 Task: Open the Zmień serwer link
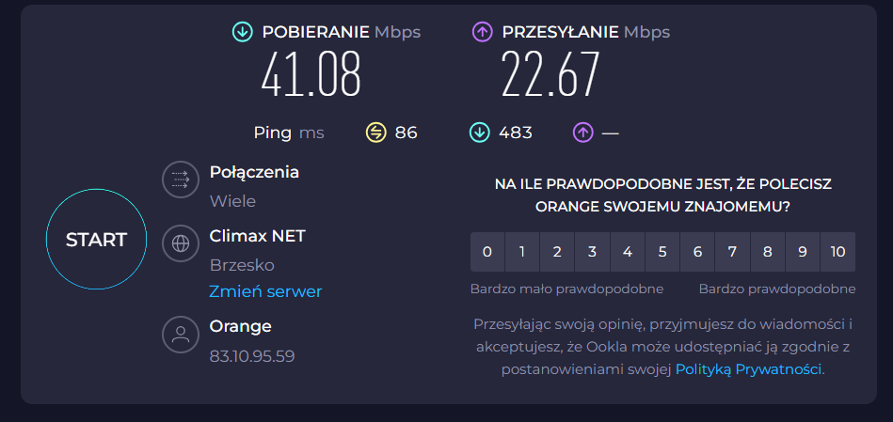265,291
